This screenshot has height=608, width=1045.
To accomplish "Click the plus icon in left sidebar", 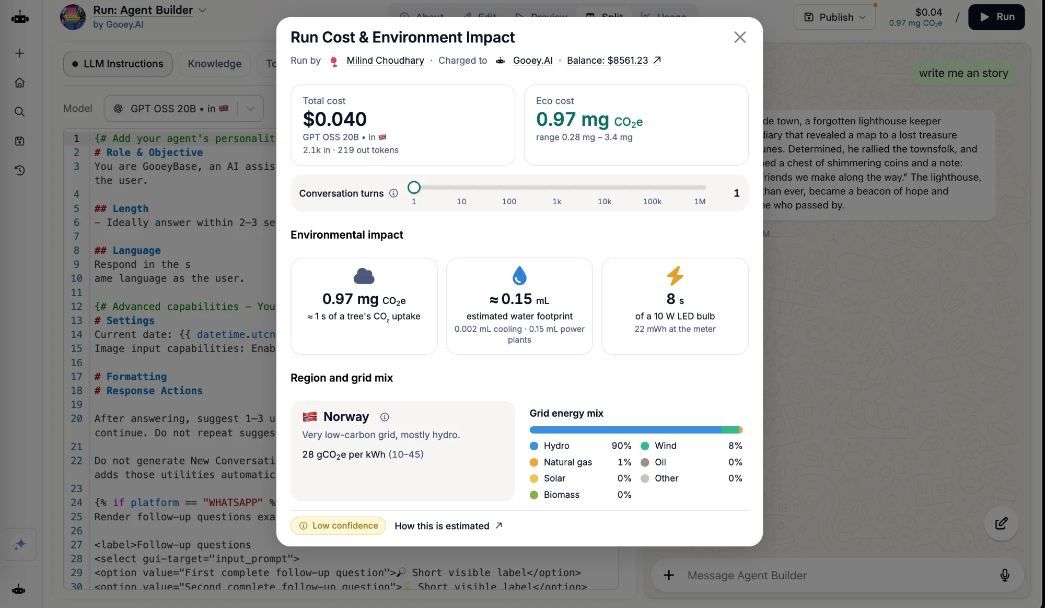I will (x=20, y=53).
